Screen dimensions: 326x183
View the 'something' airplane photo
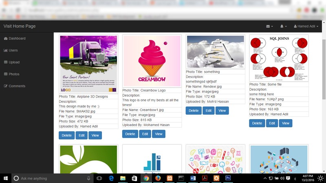tap(222, 111)
